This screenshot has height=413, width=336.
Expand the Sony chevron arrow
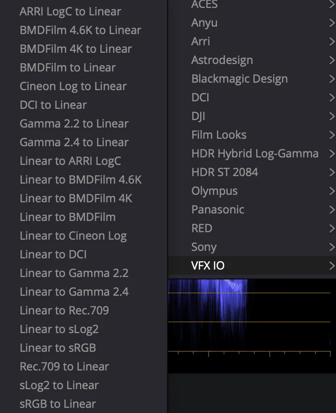click(332, 248)
